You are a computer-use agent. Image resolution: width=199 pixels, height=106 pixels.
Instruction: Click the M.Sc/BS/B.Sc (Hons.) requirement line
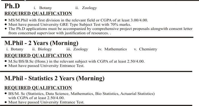pyautogui.click(x=76, y=61)
